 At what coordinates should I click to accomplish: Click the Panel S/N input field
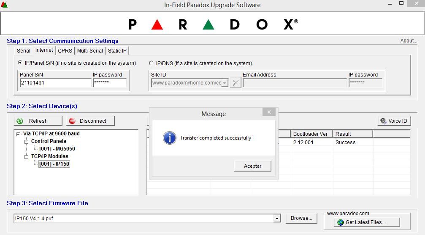click(56, 83)
